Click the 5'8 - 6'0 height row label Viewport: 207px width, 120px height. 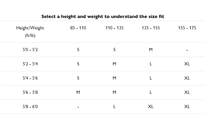pos(30,107)
